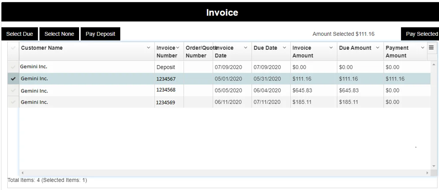Image resolution: width=439 pixels, height=190 pixels.
Task: Expand Invoice Amount column dropdown arrow
Action: tap(331, 48)
